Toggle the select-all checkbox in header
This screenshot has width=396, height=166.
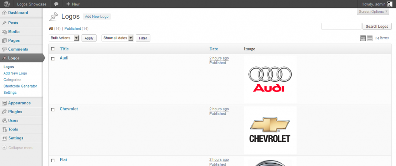[53, 49]
